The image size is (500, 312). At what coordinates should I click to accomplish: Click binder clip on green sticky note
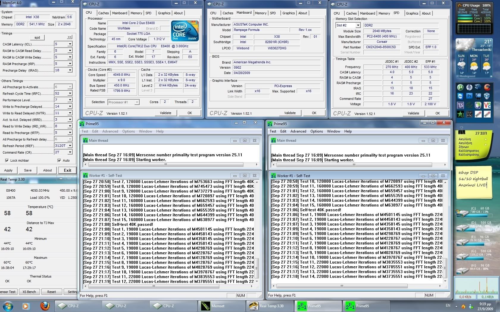click(x=462, y=130)
